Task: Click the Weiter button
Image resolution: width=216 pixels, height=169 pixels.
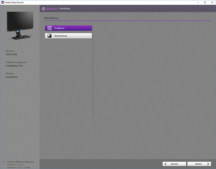Action: [199, 164]
